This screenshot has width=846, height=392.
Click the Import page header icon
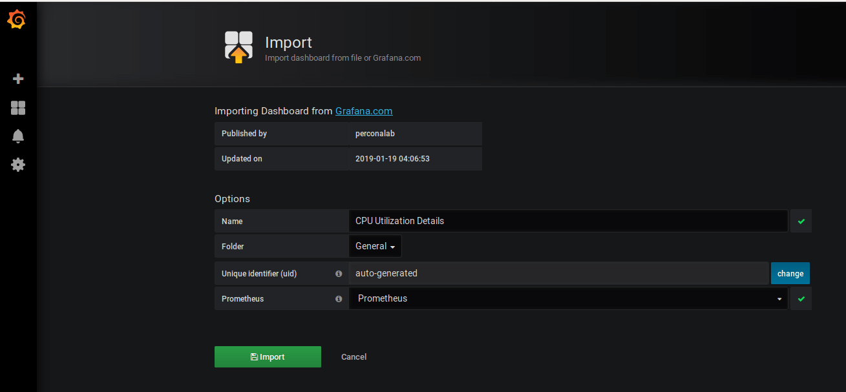[238, 47]
